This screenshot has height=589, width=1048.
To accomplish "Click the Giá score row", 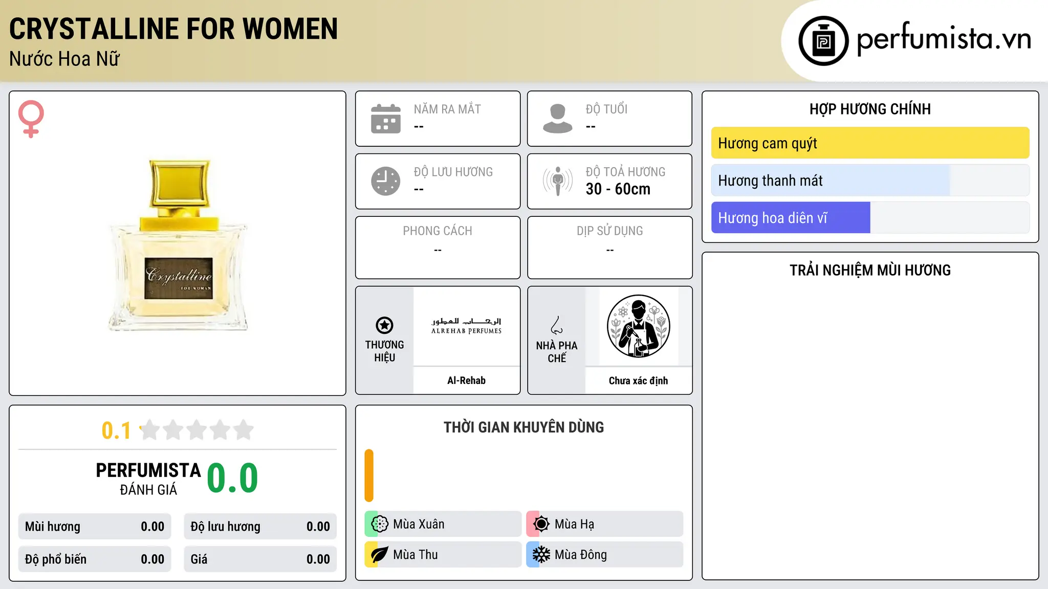I will (x=260, y=559).
